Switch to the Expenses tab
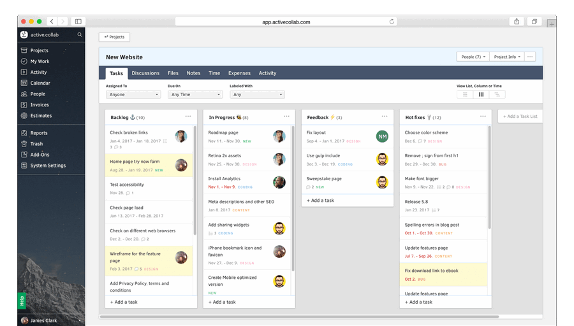 pos(239,73)
